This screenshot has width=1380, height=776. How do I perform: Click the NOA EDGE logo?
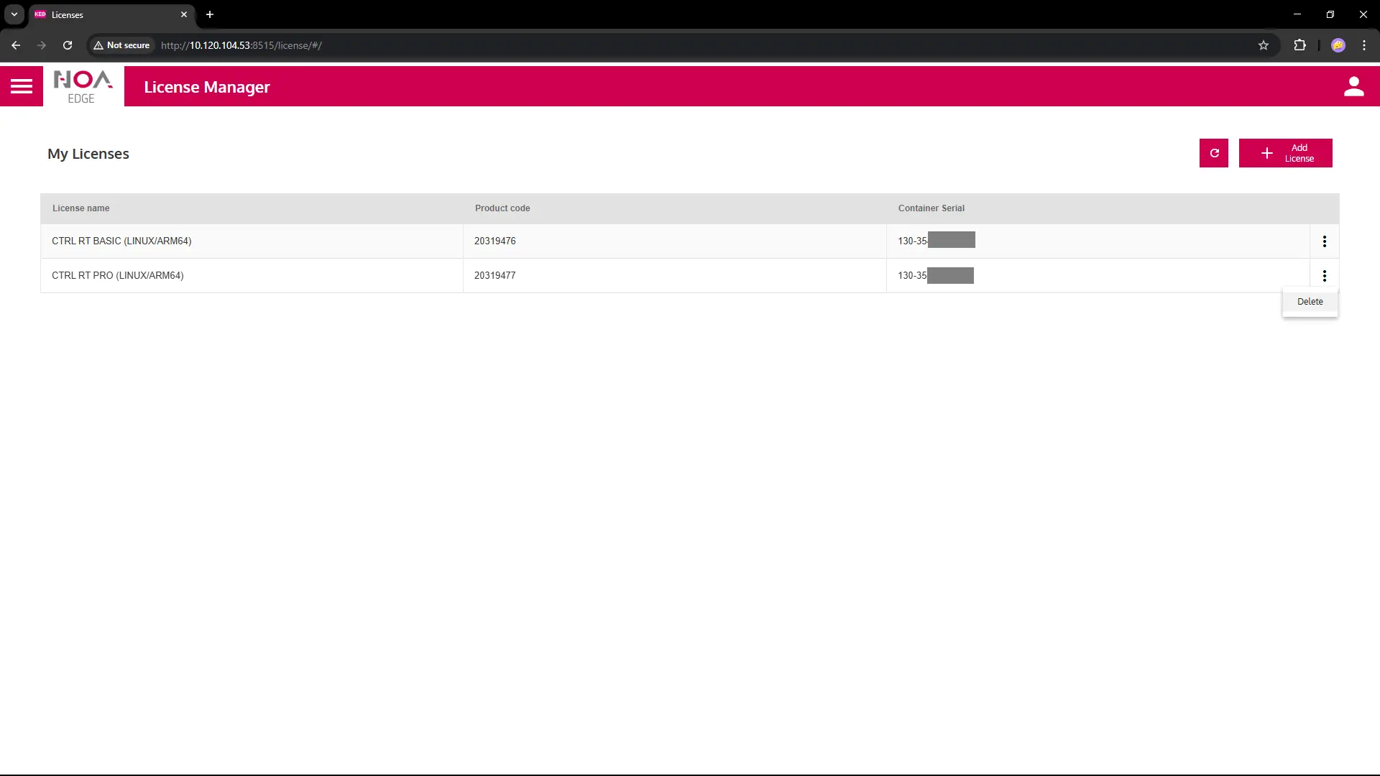tap(83, 86)
